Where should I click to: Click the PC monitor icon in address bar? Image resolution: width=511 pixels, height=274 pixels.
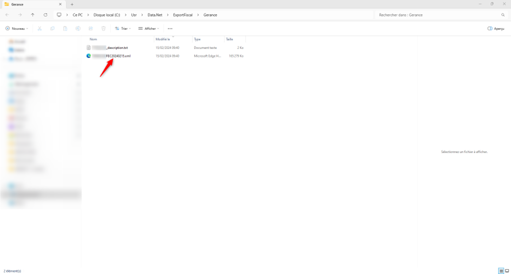(59, 15)
